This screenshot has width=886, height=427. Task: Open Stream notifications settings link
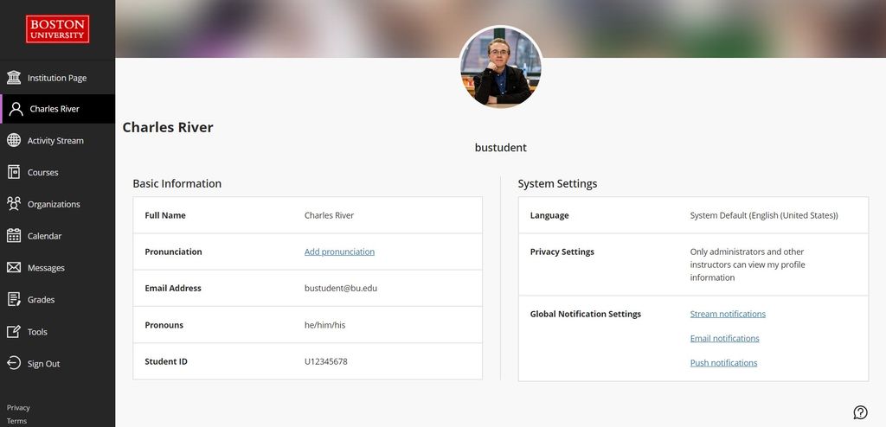click(x=728, y=314)
